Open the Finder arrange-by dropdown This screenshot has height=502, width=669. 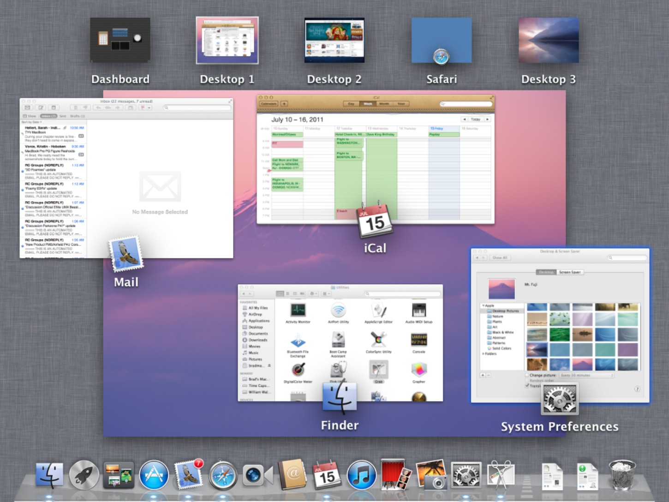click(326, 293)
